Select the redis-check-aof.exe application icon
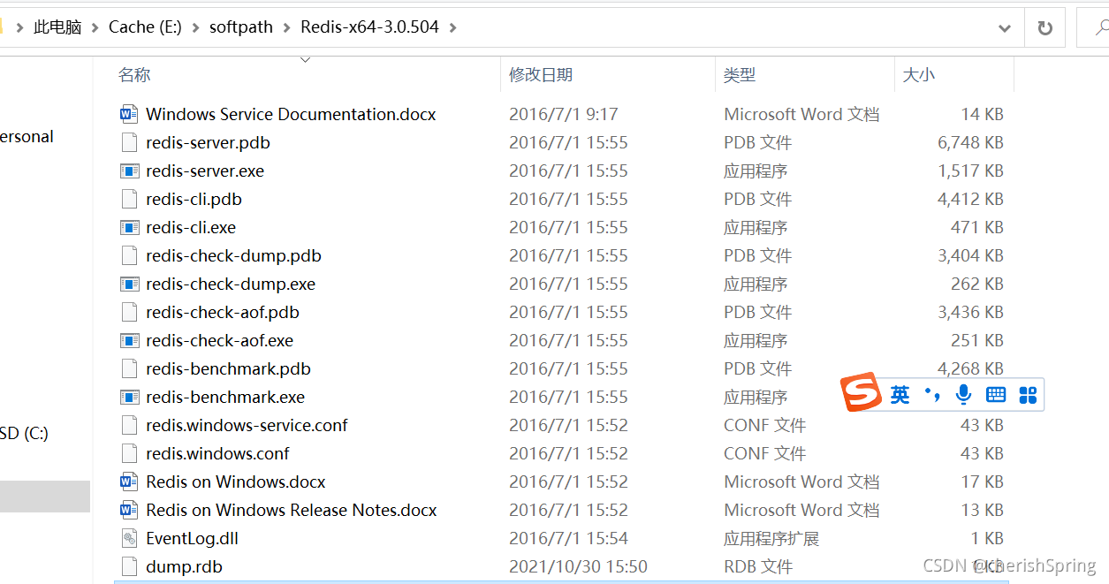Image resolution: width=1109 pixels, height=584 pixels. point(130,340)
